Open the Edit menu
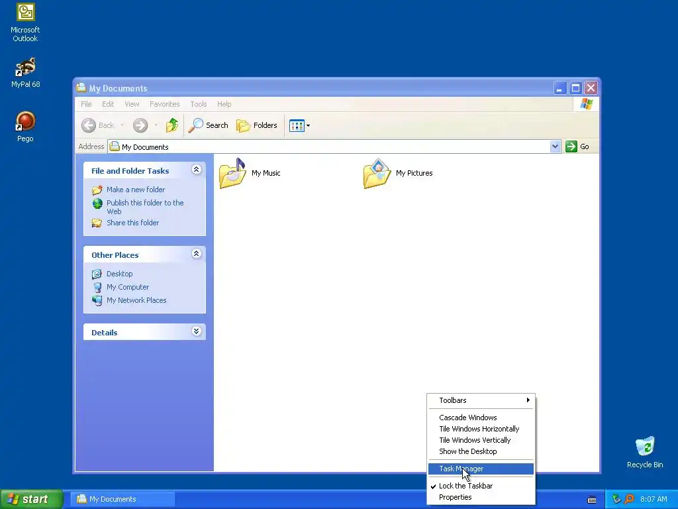The width and height of the screenshot is (678, 509). [x=108, y=104]
